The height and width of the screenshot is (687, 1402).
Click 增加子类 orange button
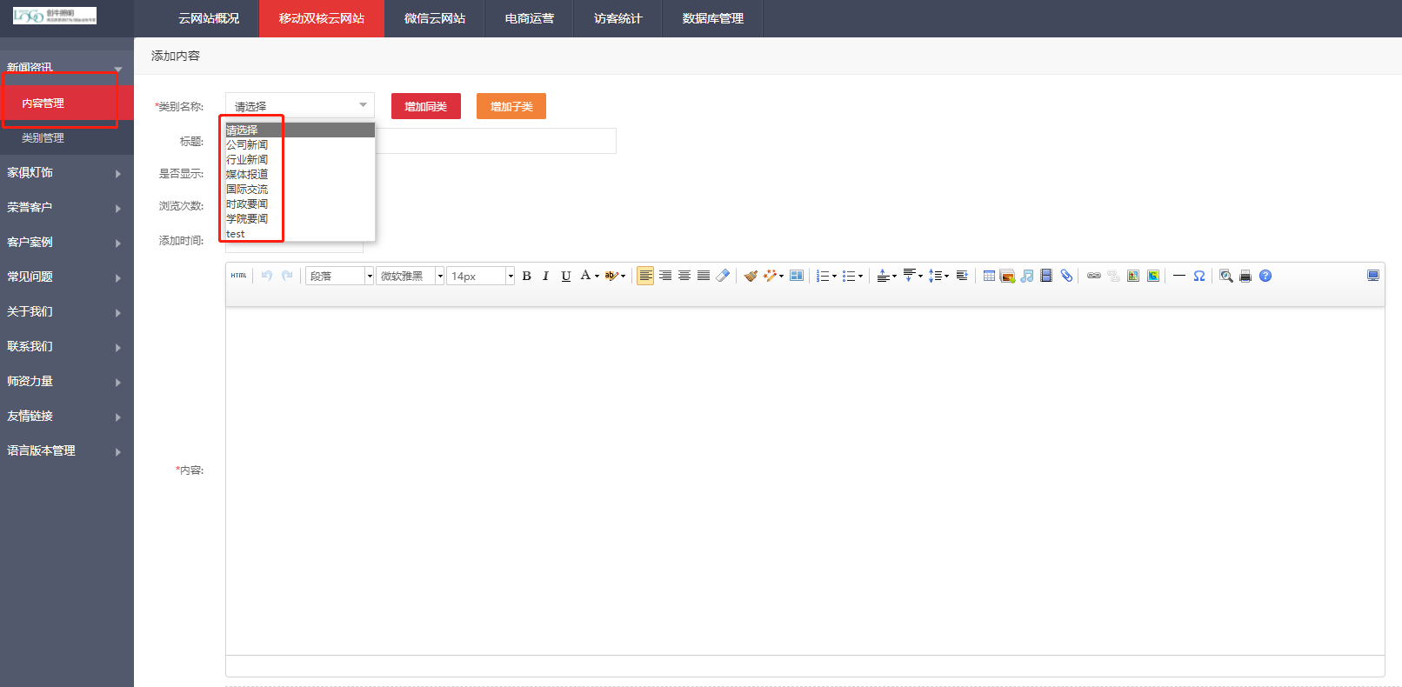pyautogui.click(x=511, y=106)
